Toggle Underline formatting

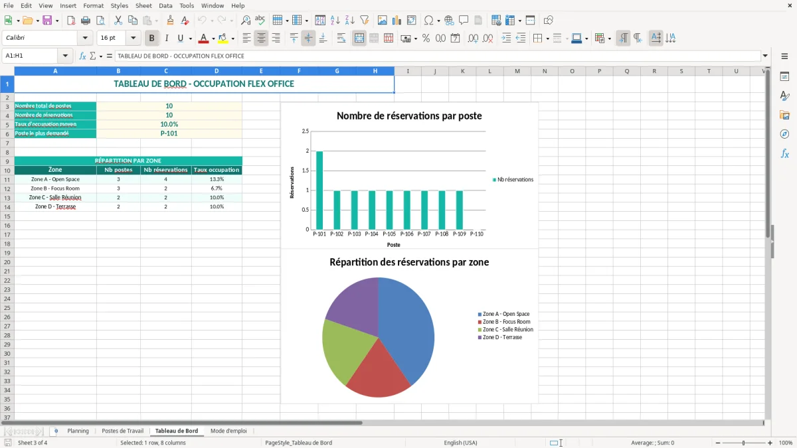(x=181, y=38)
